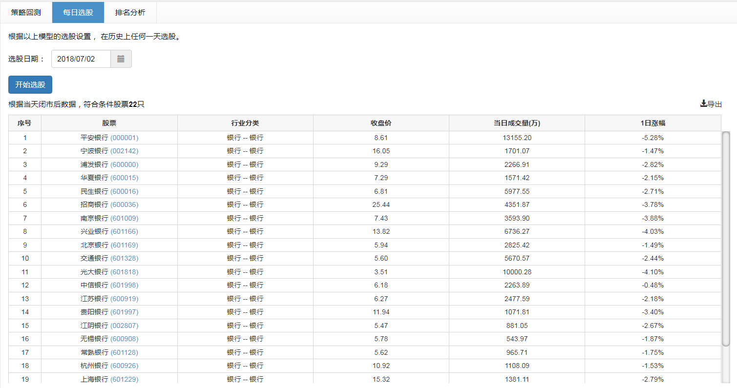Select the 每日选股 tab

(78, 13)
